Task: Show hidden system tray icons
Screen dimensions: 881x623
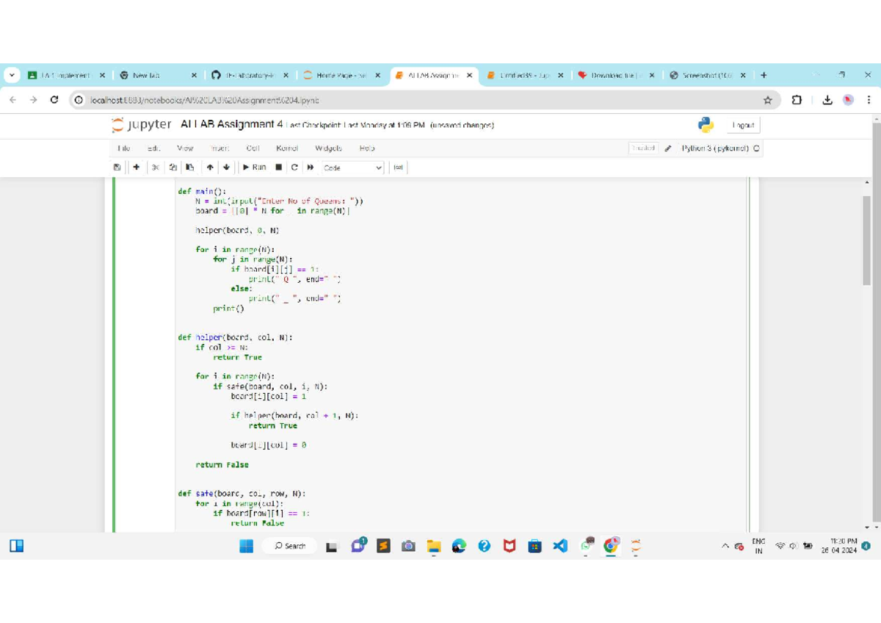Action: pyautogui.click(x=725, y=546)
